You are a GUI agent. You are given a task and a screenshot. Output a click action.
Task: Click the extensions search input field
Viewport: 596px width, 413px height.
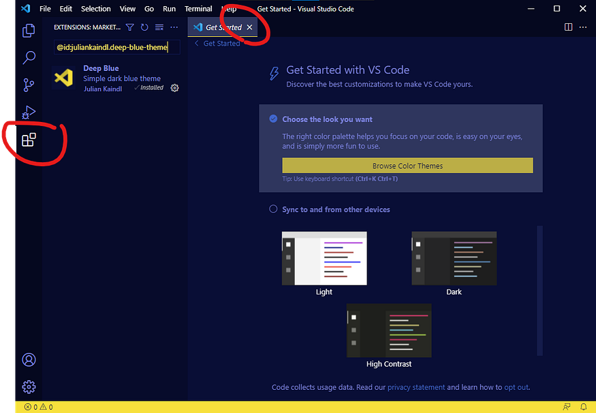tap(116, 47)
